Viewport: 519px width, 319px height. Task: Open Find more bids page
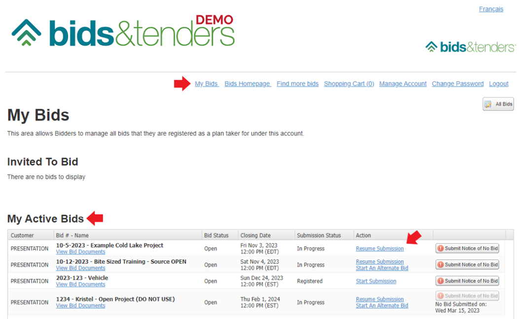(297, 84)
